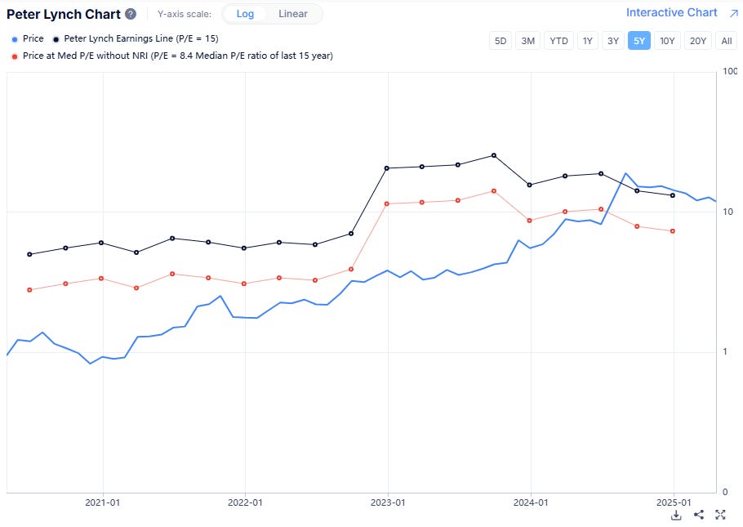Click the 2022-01 x-axis label

pos(245,502)
